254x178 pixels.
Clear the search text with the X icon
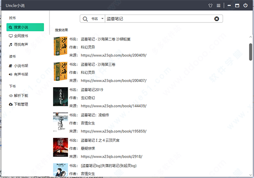(217, 19)
